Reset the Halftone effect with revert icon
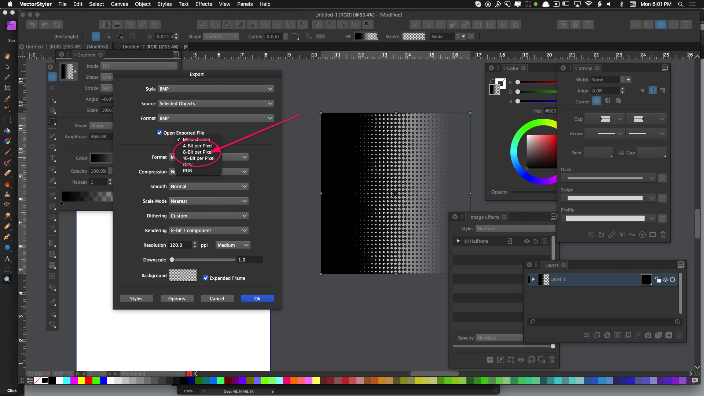This screenshot has width=704, height=396. (535, 241)
